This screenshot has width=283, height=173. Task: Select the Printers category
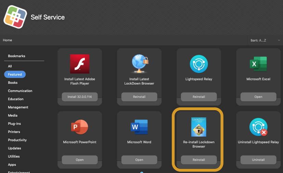pyautogui.click(x=14, y=132)
